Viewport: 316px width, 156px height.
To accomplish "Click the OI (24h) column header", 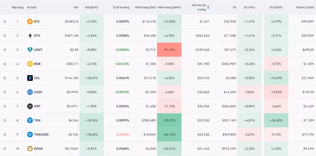I will tap(277, 7).
